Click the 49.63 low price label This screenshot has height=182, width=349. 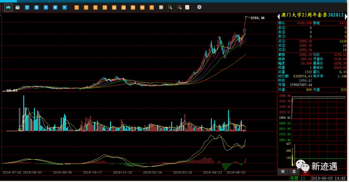[12, 90]
